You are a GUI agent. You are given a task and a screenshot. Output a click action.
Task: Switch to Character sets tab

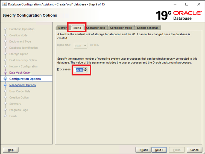96,28
